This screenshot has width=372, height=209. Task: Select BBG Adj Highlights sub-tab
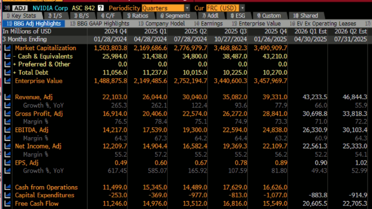point(33,24)
